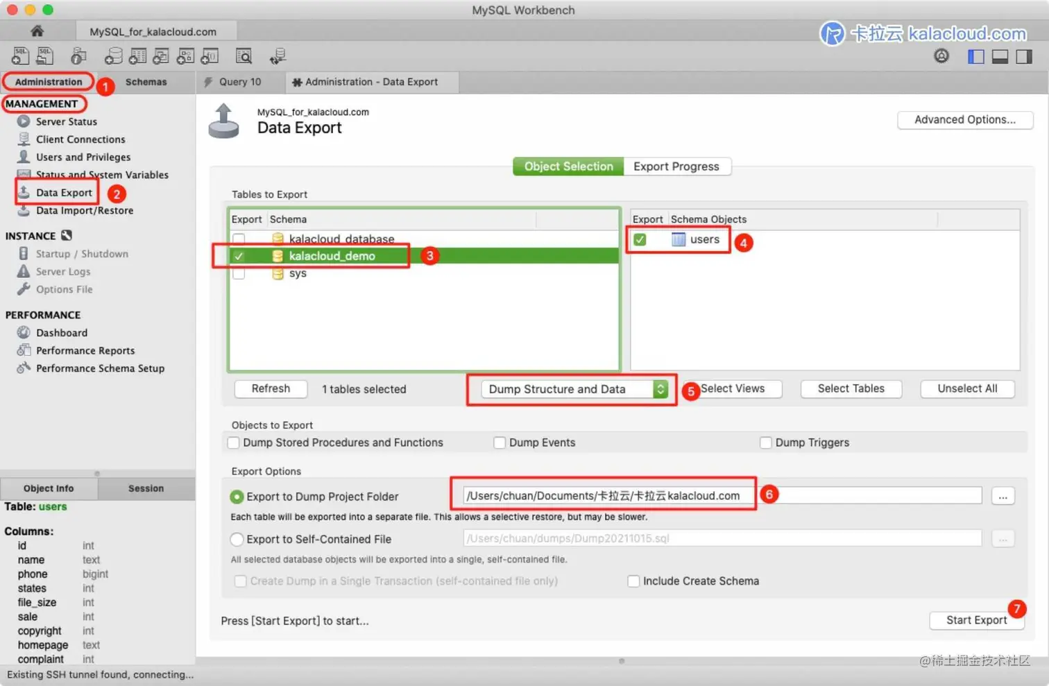Click the Options File wrench icon
1049x686 pixels.
click(24, 289)
